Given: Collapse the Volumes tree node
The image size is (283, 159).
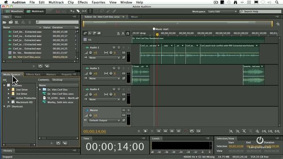Looking at the screenshot, I should click(x=4, y=85).
